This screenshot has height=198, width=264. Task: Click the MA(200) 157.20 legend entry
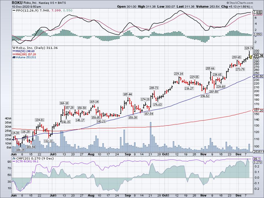24,54
